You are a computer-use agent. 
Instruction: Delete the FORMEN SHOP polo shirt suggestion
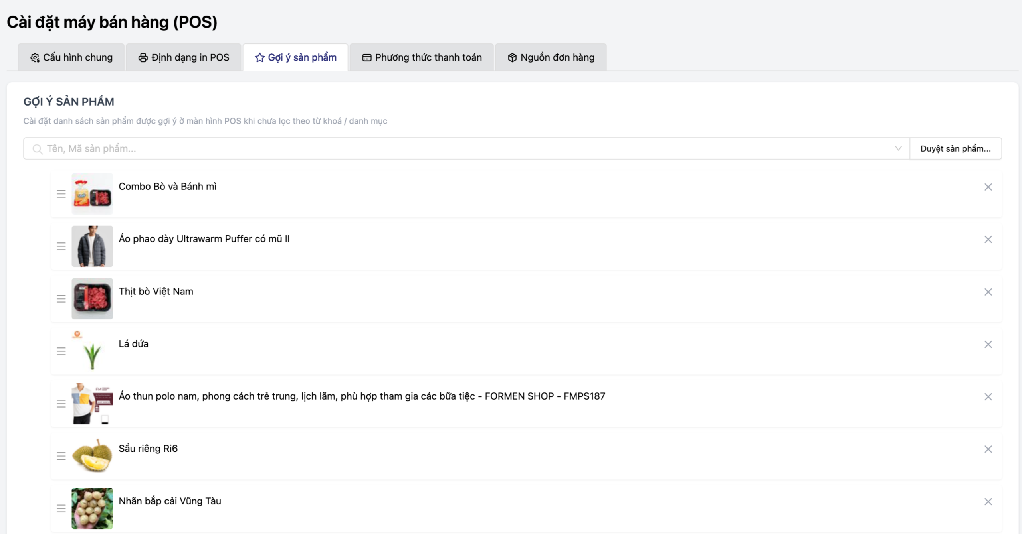[988, 397]
